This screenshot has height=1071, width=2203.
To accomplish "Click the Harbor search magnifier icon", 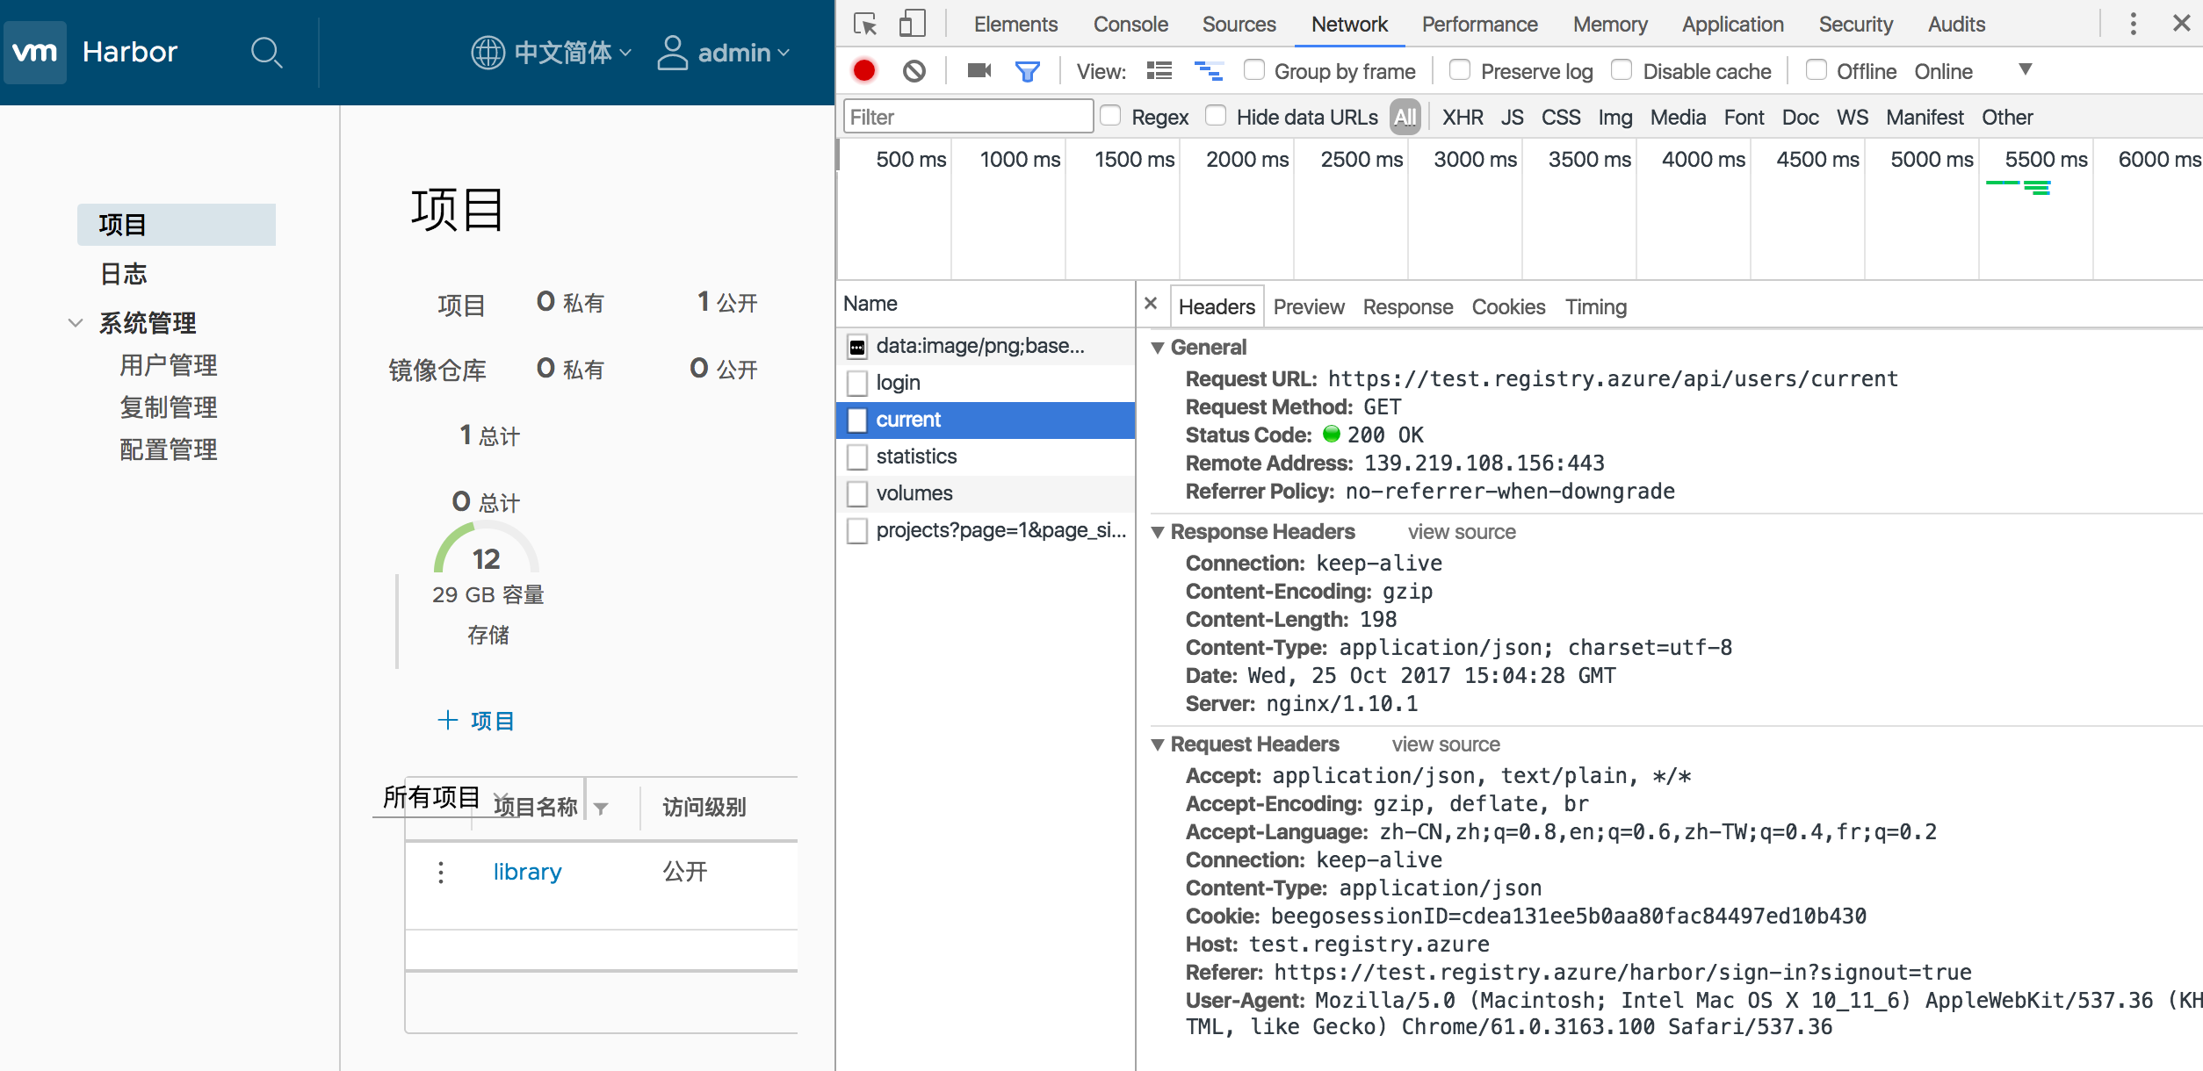I will [265, 53].
